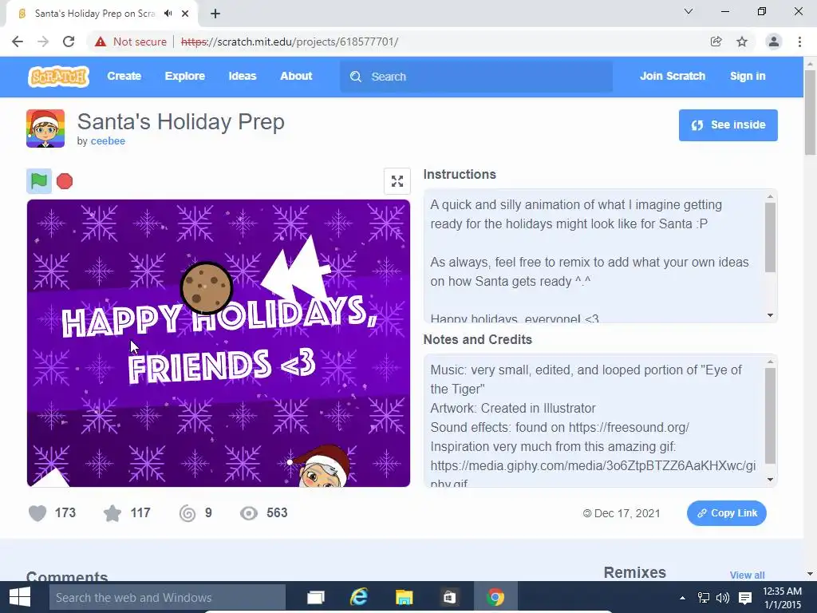View all remixes link
This screenshot has width=817, height=613.
point(747,575)
